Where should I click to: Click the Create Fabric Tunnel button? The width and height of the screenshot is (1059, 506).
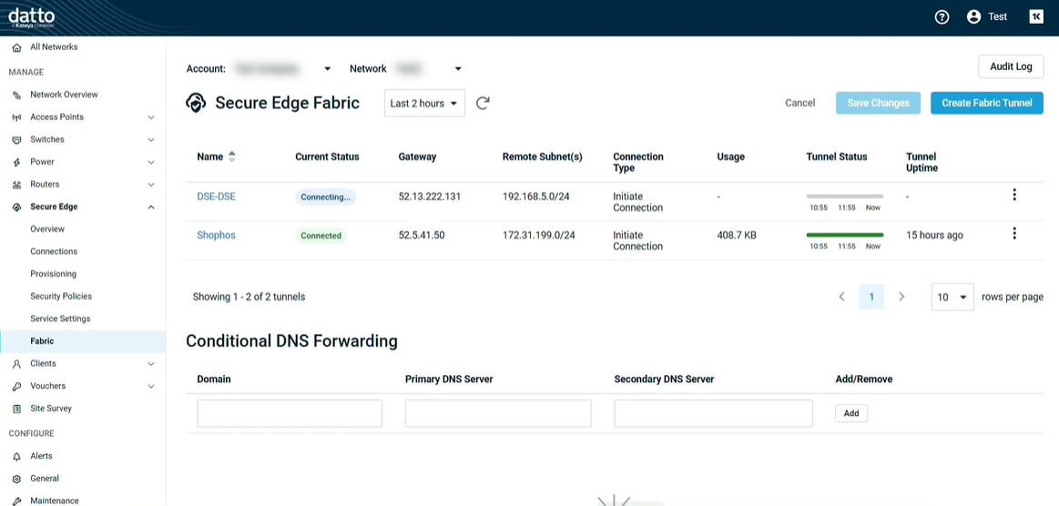(x=986, y=103)
